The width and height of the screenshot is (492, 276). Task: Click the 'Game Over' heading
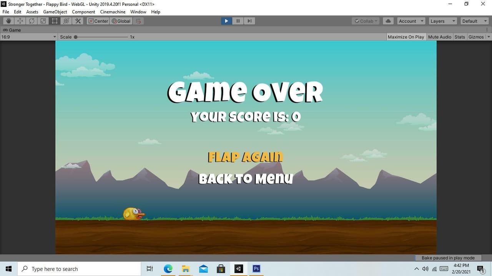click(245, 92)
